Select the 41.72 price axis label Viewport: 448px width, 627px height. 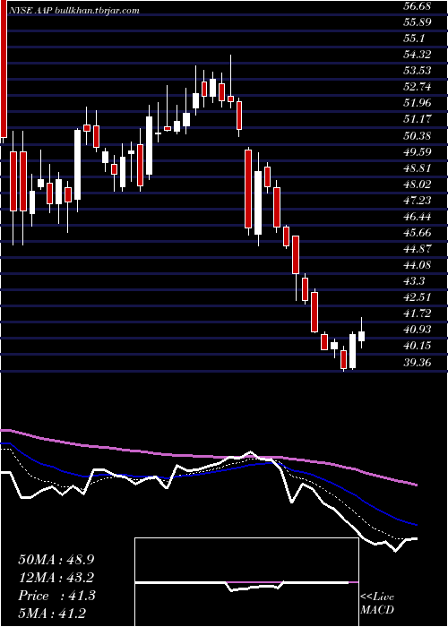(417, 313)
